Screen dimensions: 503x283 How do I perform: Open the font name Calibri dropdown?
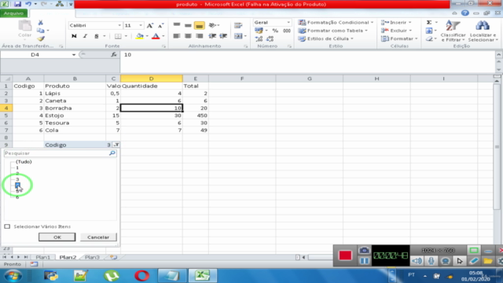click(119, 25)
